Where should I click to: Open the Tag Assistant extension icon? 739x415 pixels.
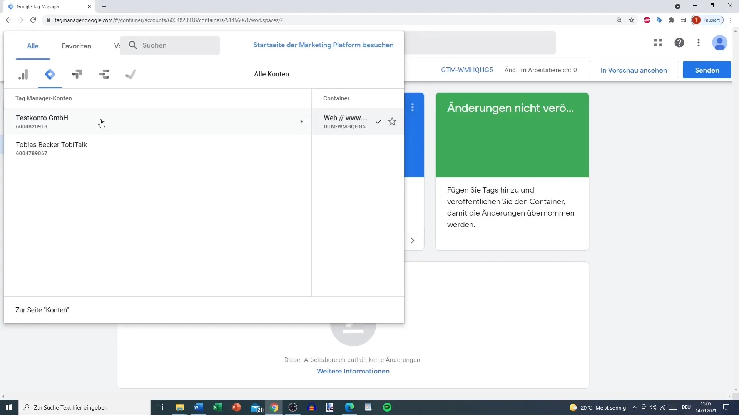pos(659,20)
